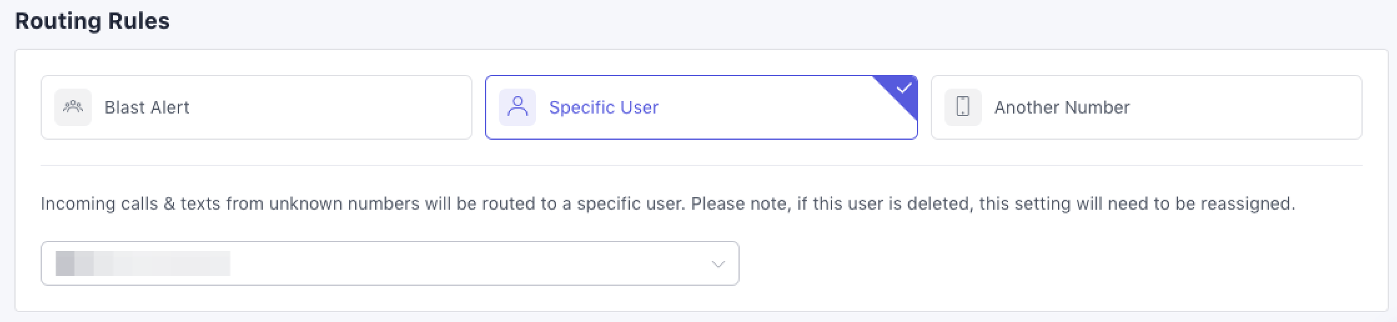The height and width of the screenshot is (322, 1397).
Task: Click the "Specific User" label text
Action: tap(604, 107)
